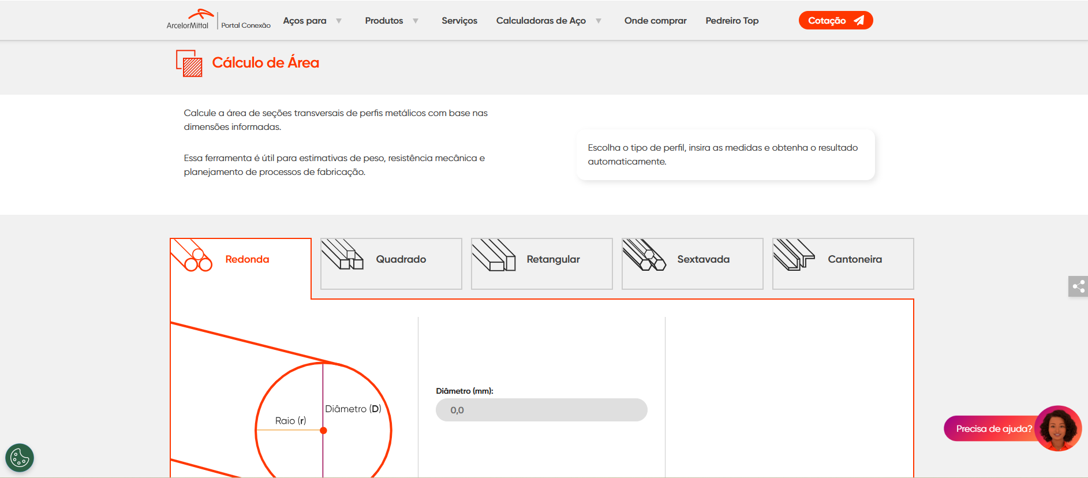Click the virtual assistant avatar

coord(1057,428)
